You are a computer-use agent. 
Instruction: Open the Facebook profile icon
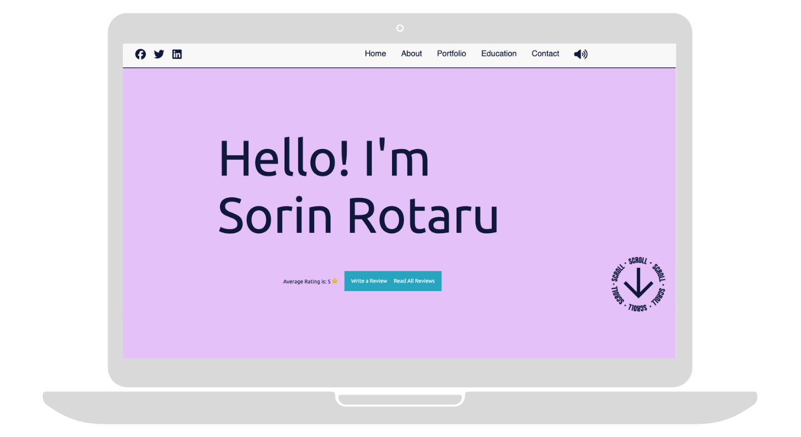click(x=140, y=54)
